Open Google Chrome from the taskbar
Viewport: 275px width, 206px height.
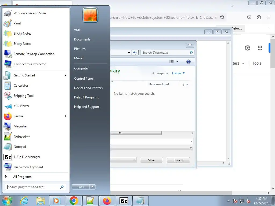click(x=74, y=201)
